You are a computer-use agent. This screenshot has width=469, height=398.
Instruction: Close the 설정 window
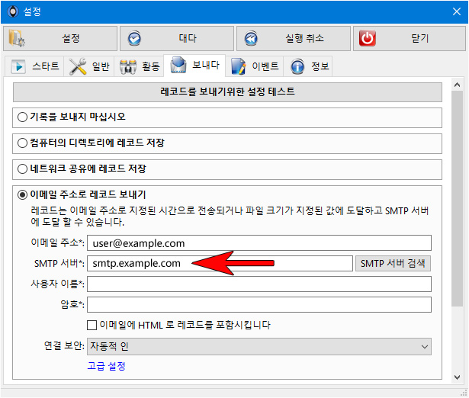457,11
